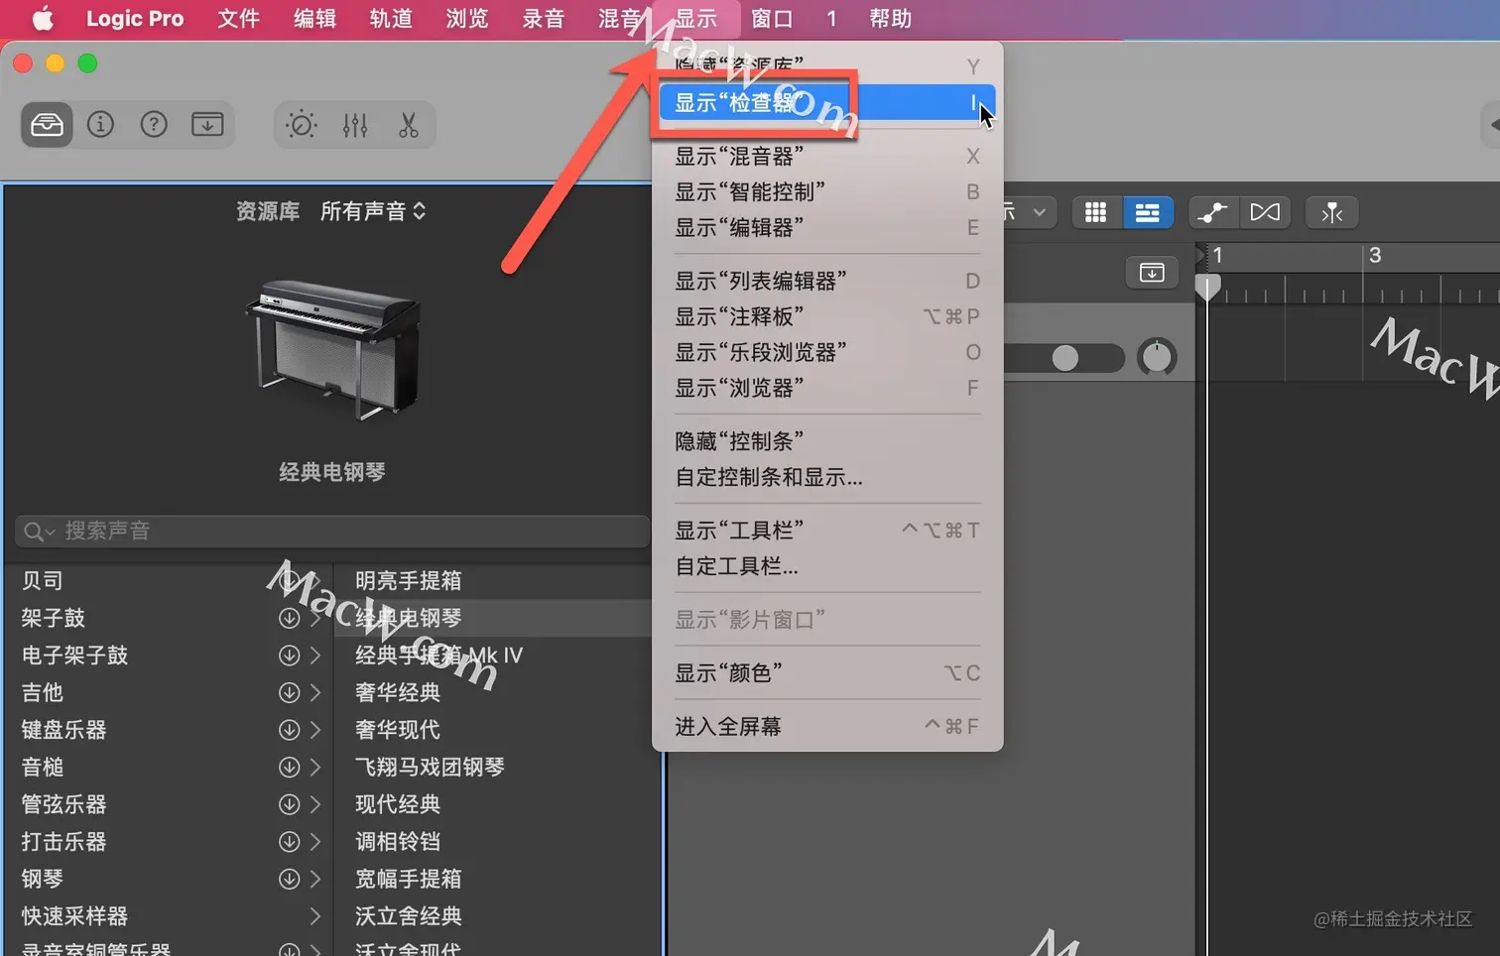Viewport: 1500px width, 956px height.
Task: Open the 帮助 menu
Action: [890, 19]
